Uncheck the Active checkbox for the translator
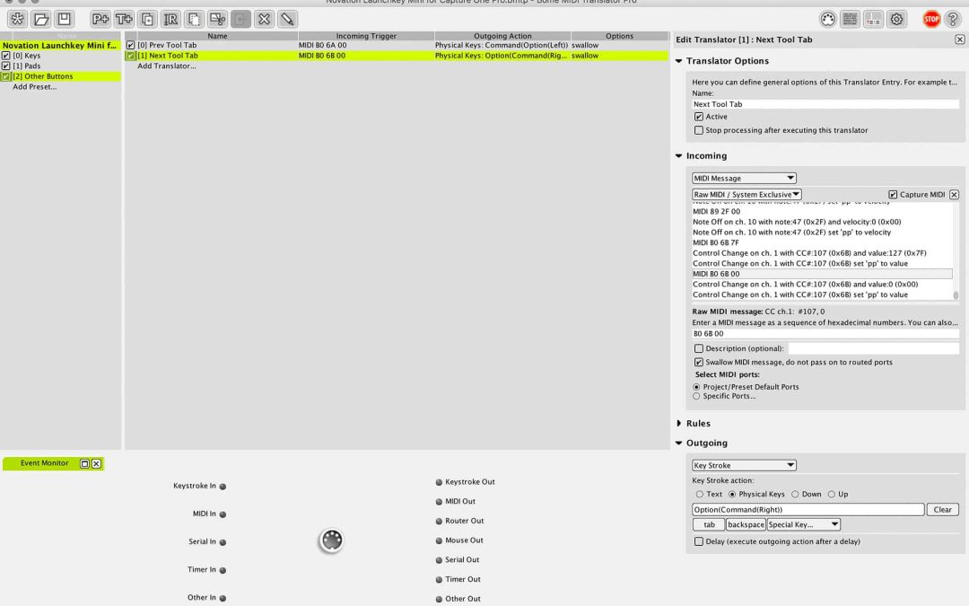Image resolution: width=969 pixels, height=606 pixels. click(x=699, y=117)
